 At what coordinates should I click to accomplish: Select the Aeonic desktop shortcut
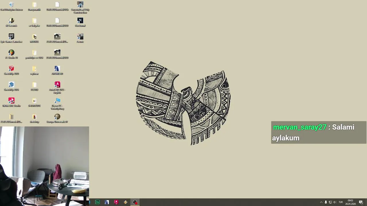tap(80, 38)
